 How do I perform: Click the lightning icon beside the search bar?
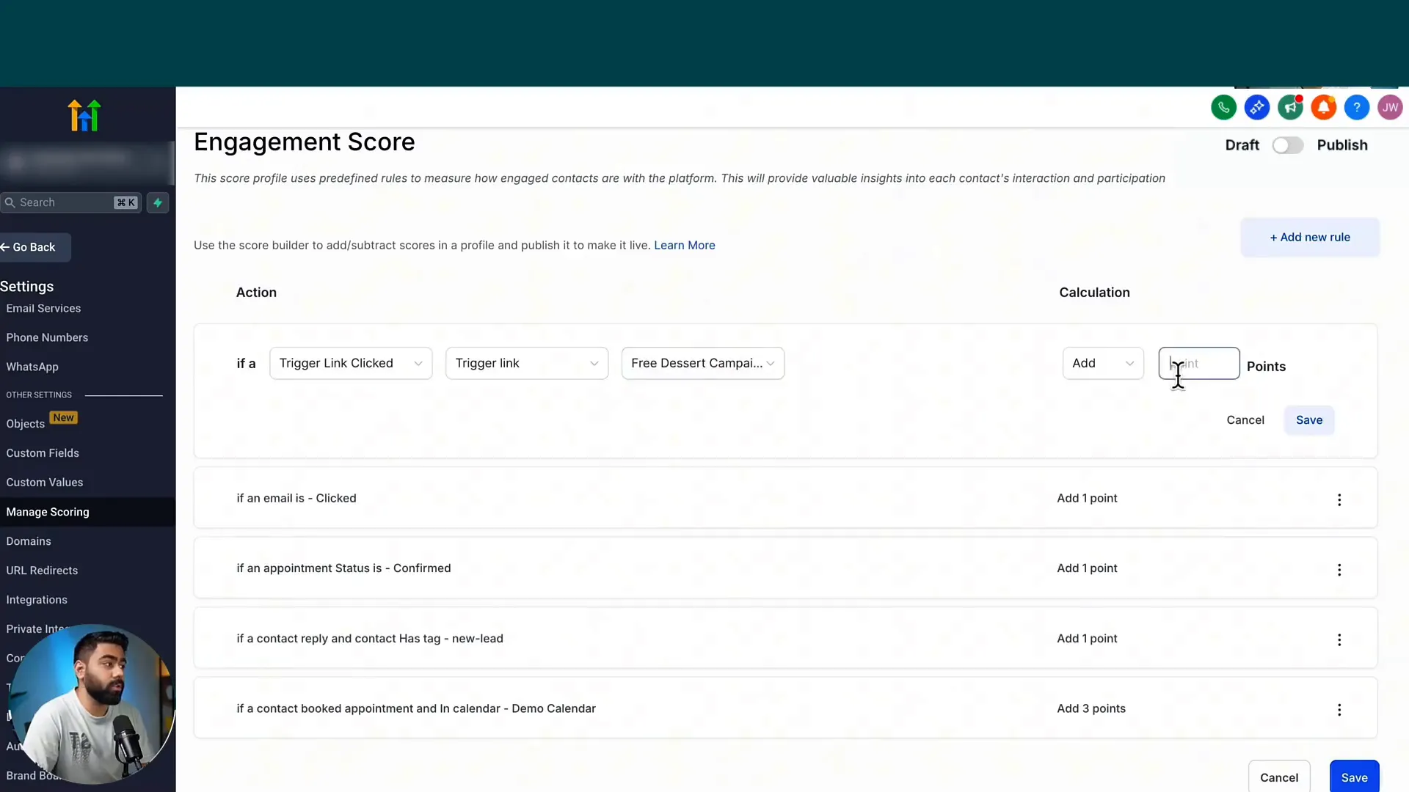[x=158, y=202]
